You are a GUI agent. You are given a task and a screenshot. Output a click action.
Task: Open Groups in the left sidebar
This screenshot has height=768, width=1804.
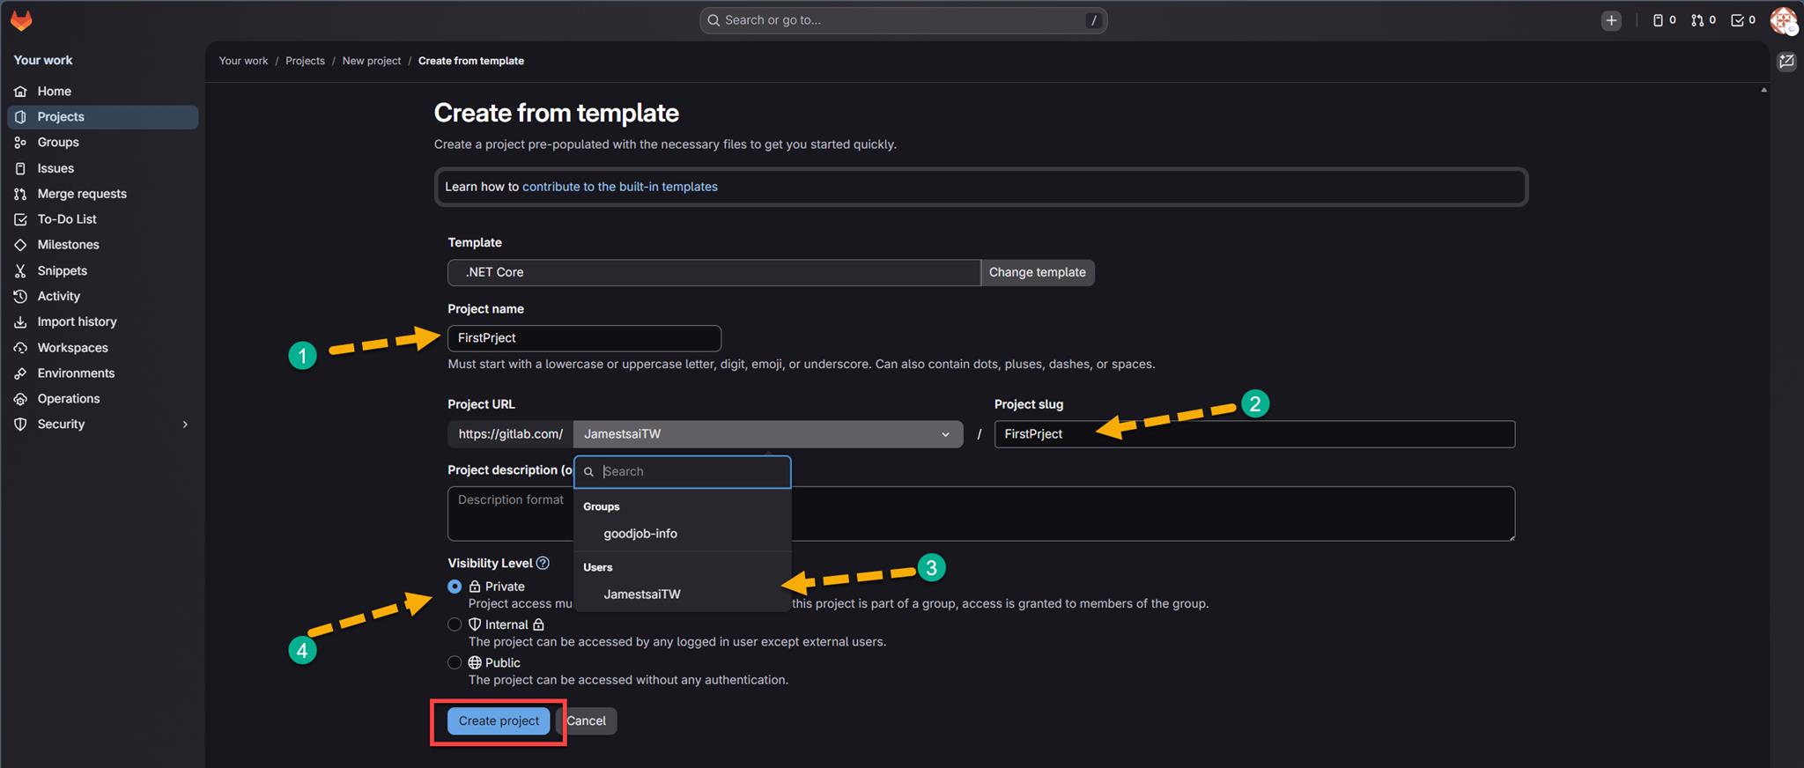58,142
